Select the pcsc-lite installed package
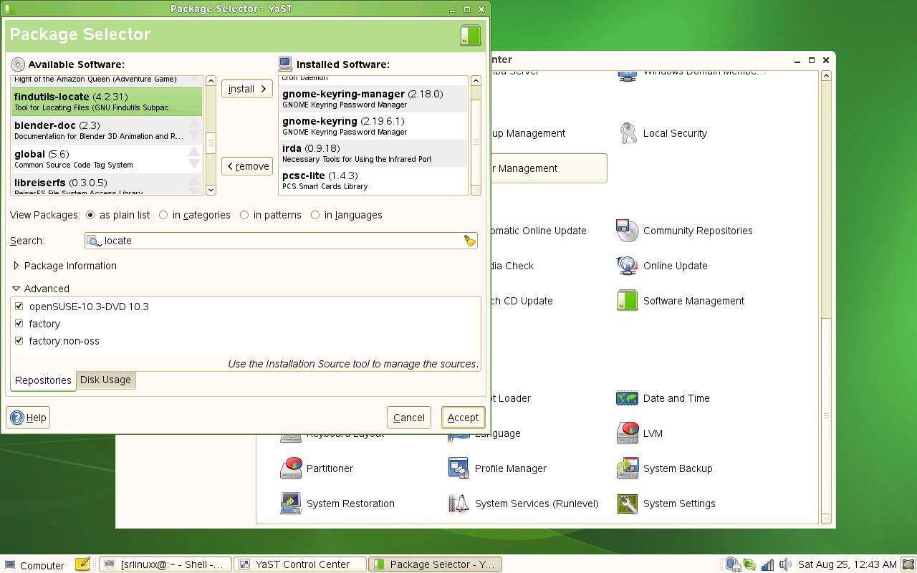This screenshot has width=917, height=573. pos(373,180)
